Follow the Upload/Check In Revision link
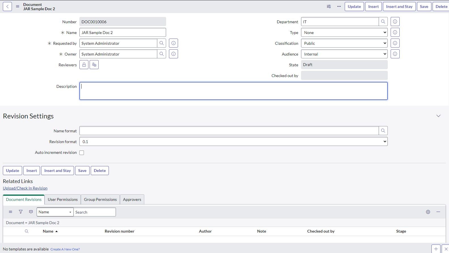The height and width of the screenshot is (253, 449). tap(25, 188)
